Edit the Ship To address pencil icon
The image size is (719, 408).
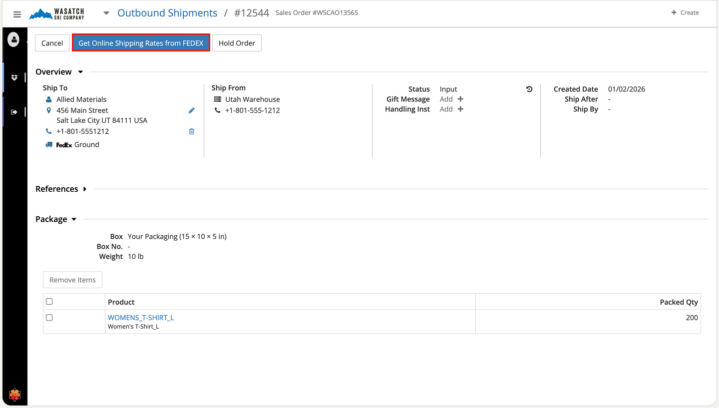[x=191, y=111]
